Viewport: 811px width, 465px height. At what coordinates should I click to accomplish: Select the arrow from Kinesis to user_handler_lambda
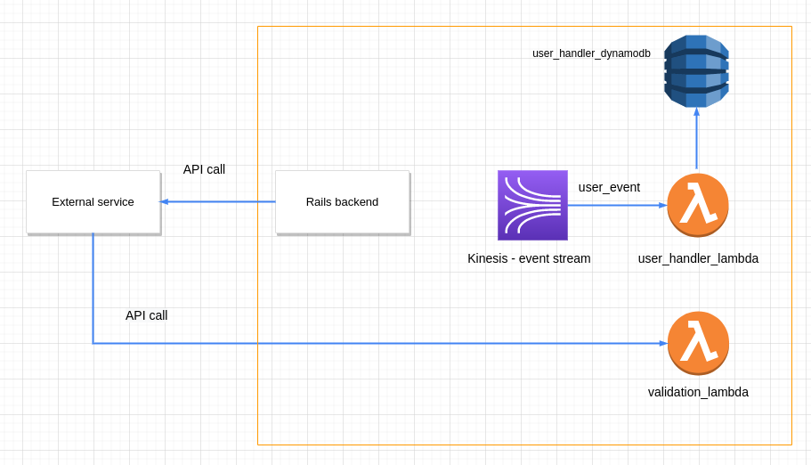(x=617, y=205)
